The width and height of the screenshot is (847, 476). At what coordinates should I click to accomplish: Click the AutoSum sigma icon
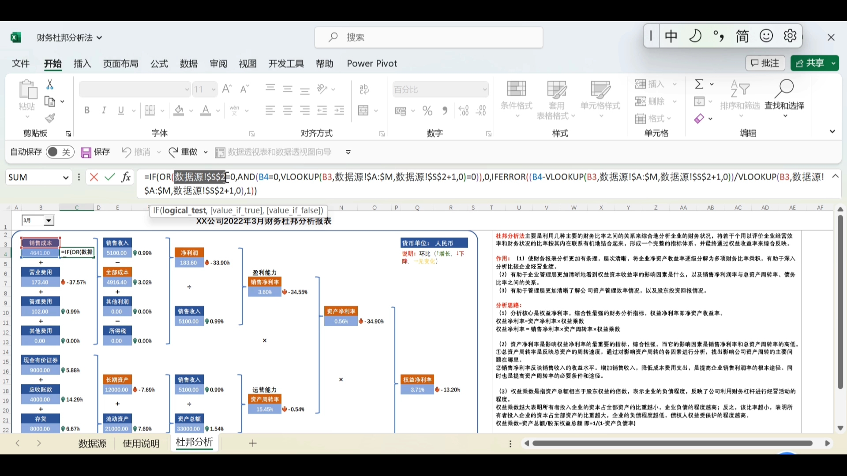[699, 84]
